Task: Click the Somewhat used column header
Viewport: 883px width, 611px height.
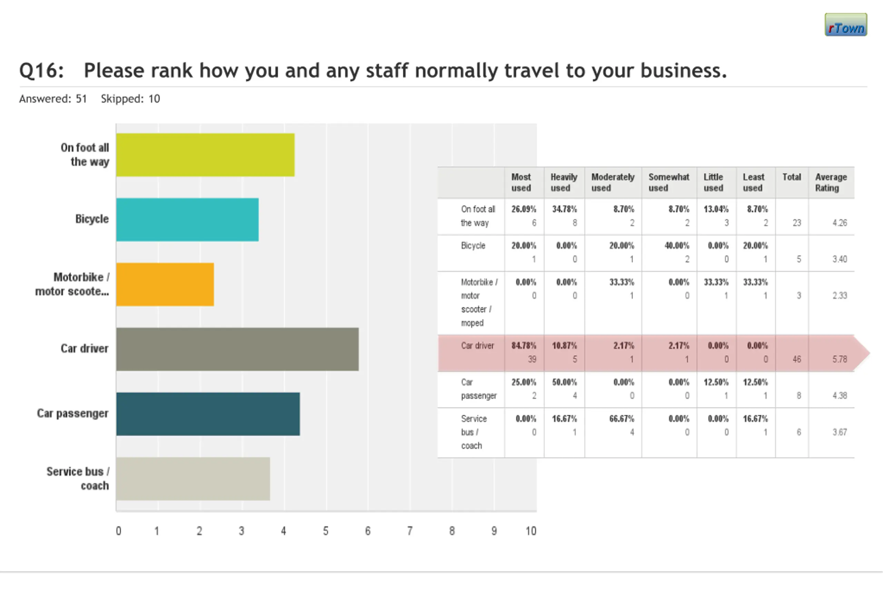Action: [x=668, y=183]
